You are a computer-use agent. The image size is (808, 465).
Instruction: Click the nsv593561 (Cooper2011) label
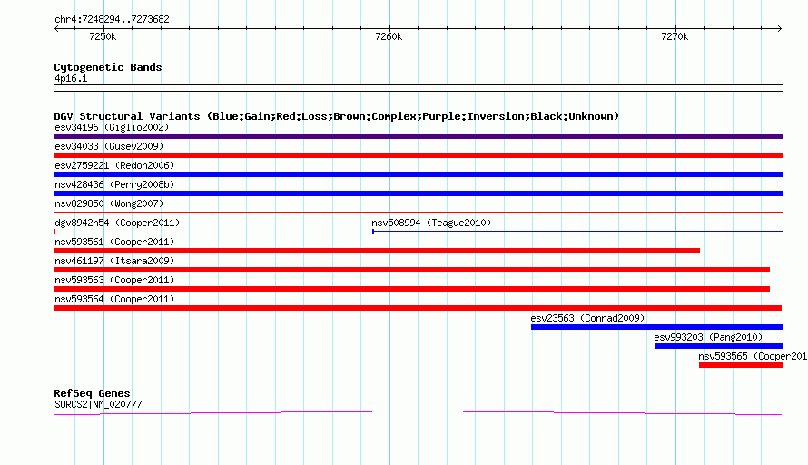coord(114,242)
